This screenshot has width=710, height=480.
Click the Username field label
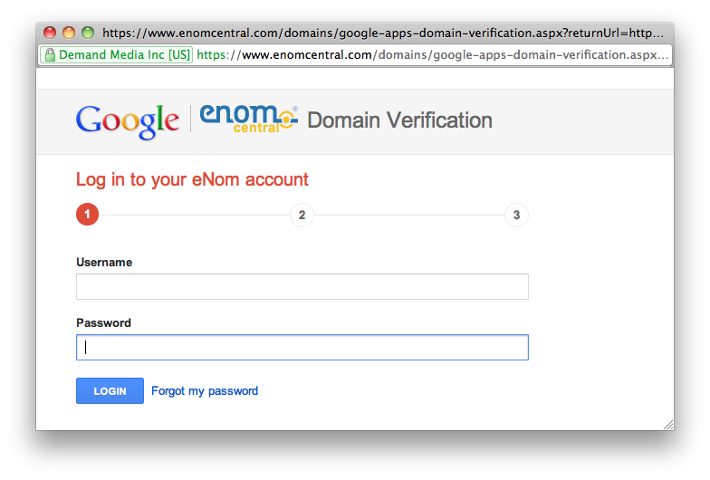coord(104,263)
